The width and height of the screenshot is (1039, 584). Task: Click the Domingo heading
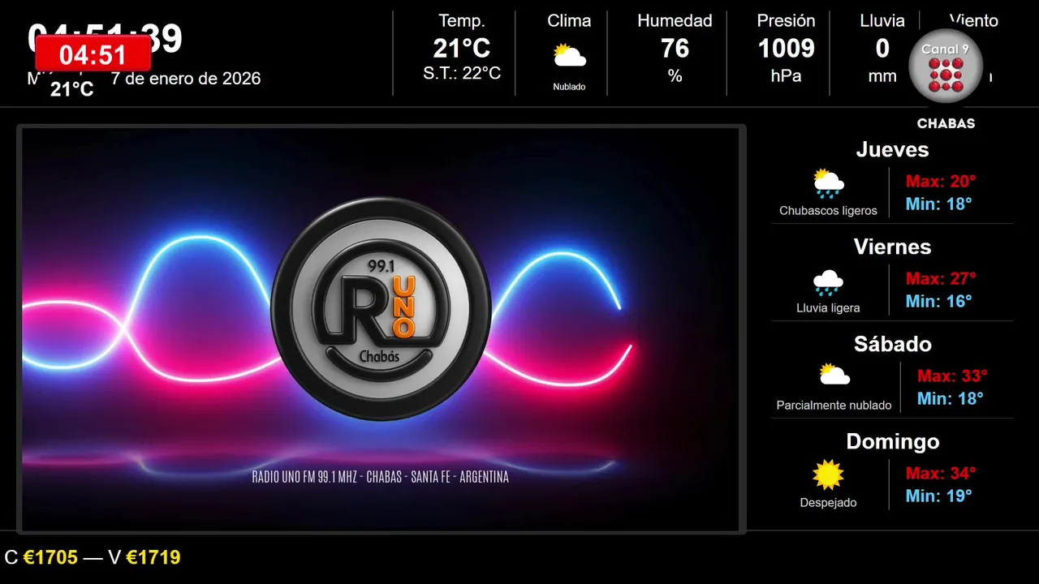[892, 441]
